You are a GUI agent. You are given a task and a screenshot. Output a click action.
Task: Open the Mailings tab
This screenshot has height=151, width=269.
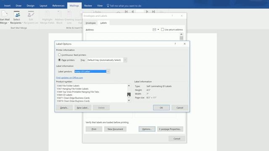[x=74, y=5]
